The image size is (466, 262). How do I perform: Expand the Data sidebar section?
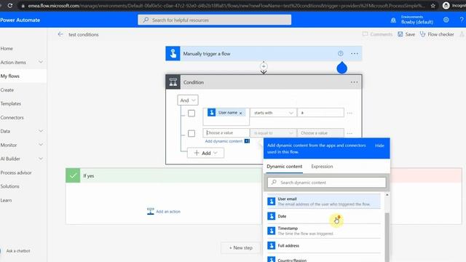coord(41,131)
